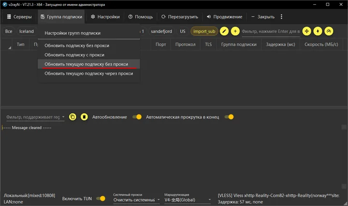Select Настройки групп подписки menu entry
The height and width of the screenshot is (206, 348).
pyautogui.click(x=89, y=33)
